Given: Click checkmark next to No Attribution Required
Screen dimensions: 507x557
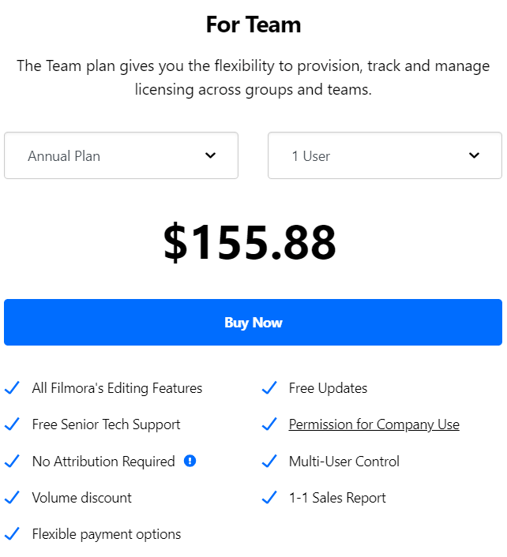Looking at the screenshot, I should pyautogui.click(x=12, y=462).
